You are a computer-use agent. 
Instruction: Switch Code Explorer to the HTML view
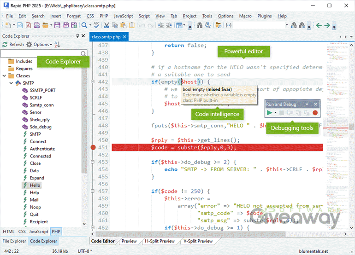coord(9,232)
